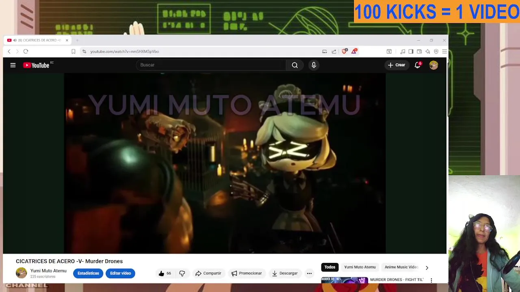Open the browser main menu
Screen dimensions: 520x292
click(444, 52)
